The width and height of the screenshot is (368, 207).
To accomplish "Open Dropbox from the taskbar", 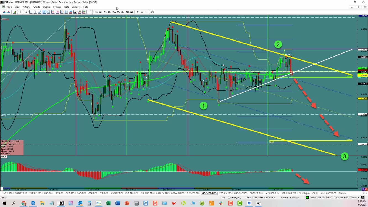I will [249, 203].
